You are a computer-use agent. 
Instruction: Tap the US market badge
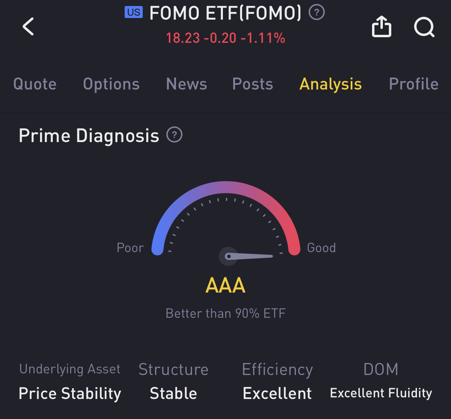133,12
